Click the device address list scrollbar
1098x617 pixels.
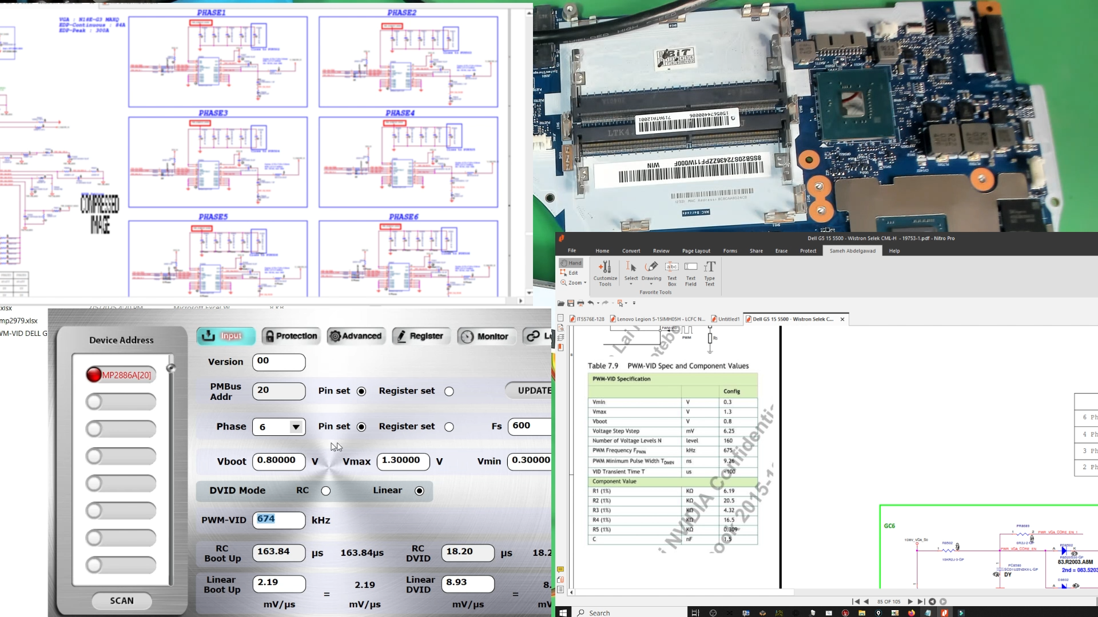click(171, 470)
